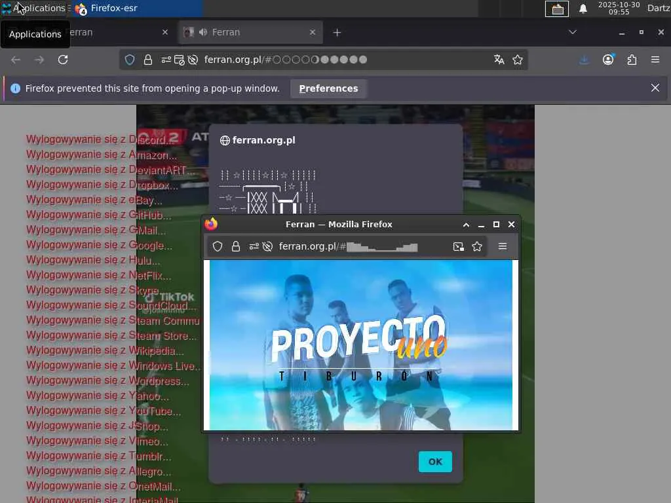671x503 pixels.
Task: Open the tracking protection shield in main address bar
Action: [130, 60]
